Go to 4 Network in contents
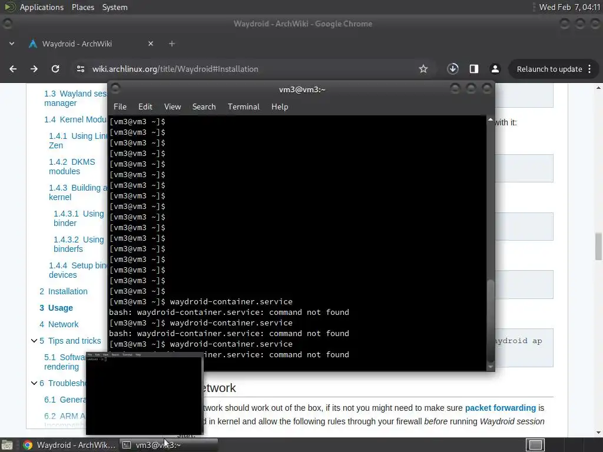Viewport: 603px width, 452px height. click(59, 324)
